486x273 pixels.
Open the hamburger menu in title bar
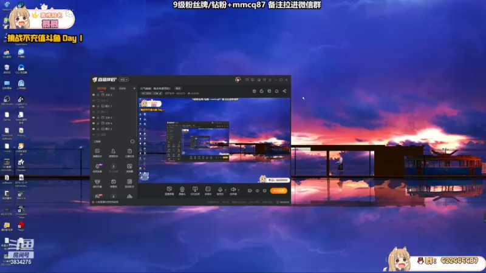point(270,80)
